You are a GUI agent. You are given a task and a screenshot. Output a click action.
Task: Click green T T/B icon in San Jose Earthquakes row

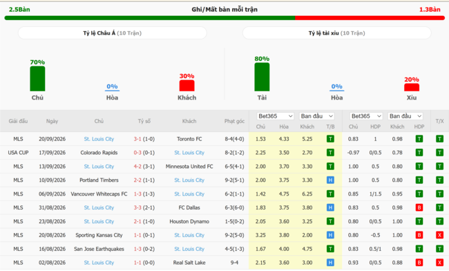coord(330,249)
